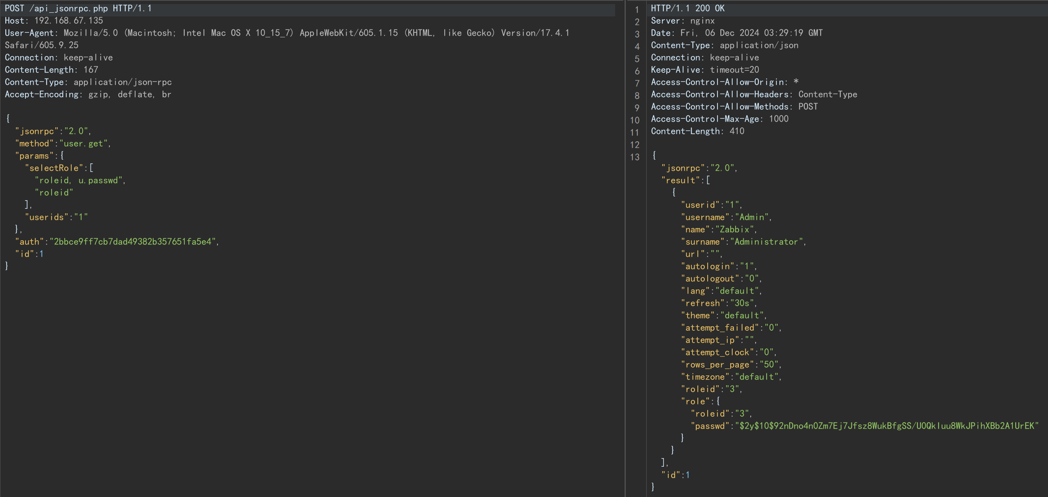Click the "result" array opening bracket
The image size is (1048, 497).
coord(708,180)
